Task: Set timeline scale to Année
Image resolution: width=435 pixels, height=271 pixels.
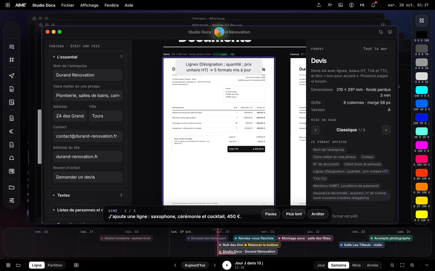Action: click(x=372, y=265)
